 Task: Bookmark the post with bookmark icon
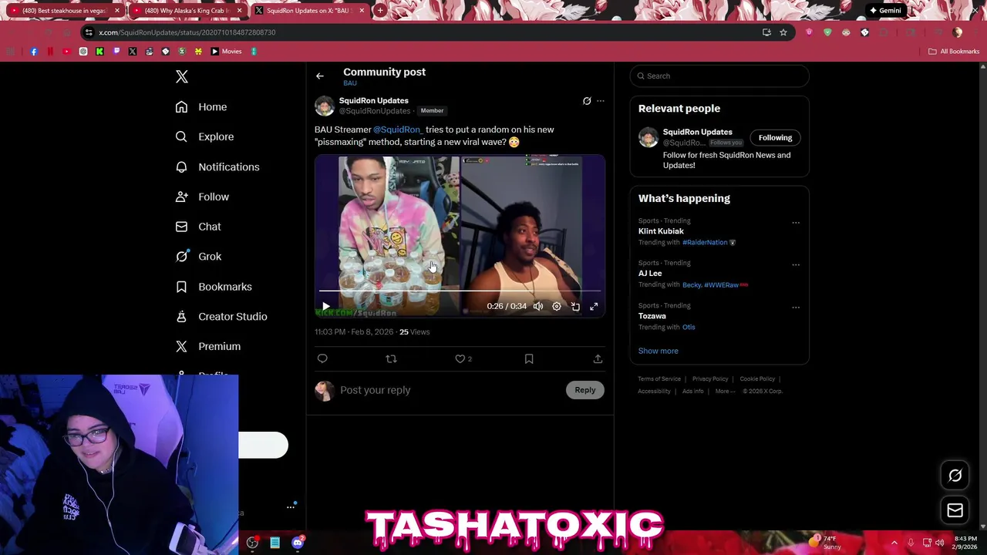coord(529,358)
